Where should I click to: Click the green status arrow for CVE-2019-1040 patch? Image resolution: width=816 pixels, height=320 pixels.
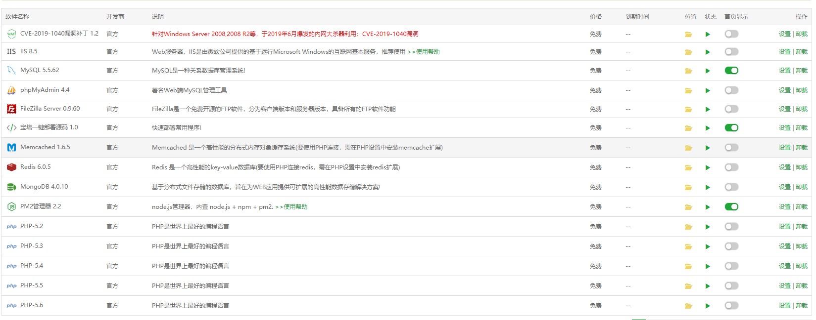(x=708, y=34)
